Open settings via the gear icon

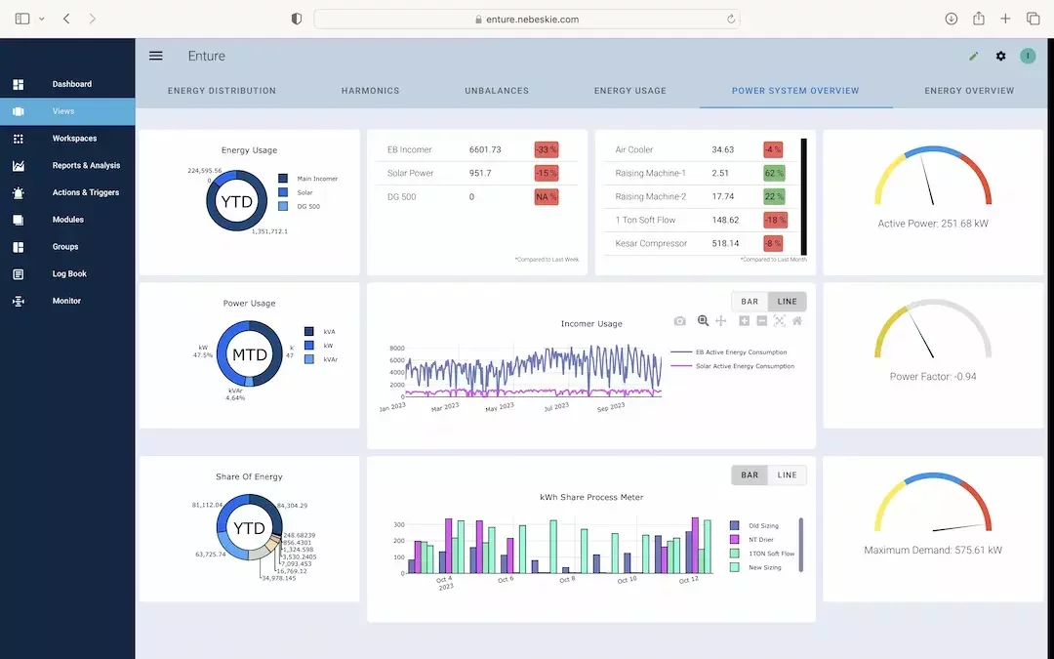1000,57
